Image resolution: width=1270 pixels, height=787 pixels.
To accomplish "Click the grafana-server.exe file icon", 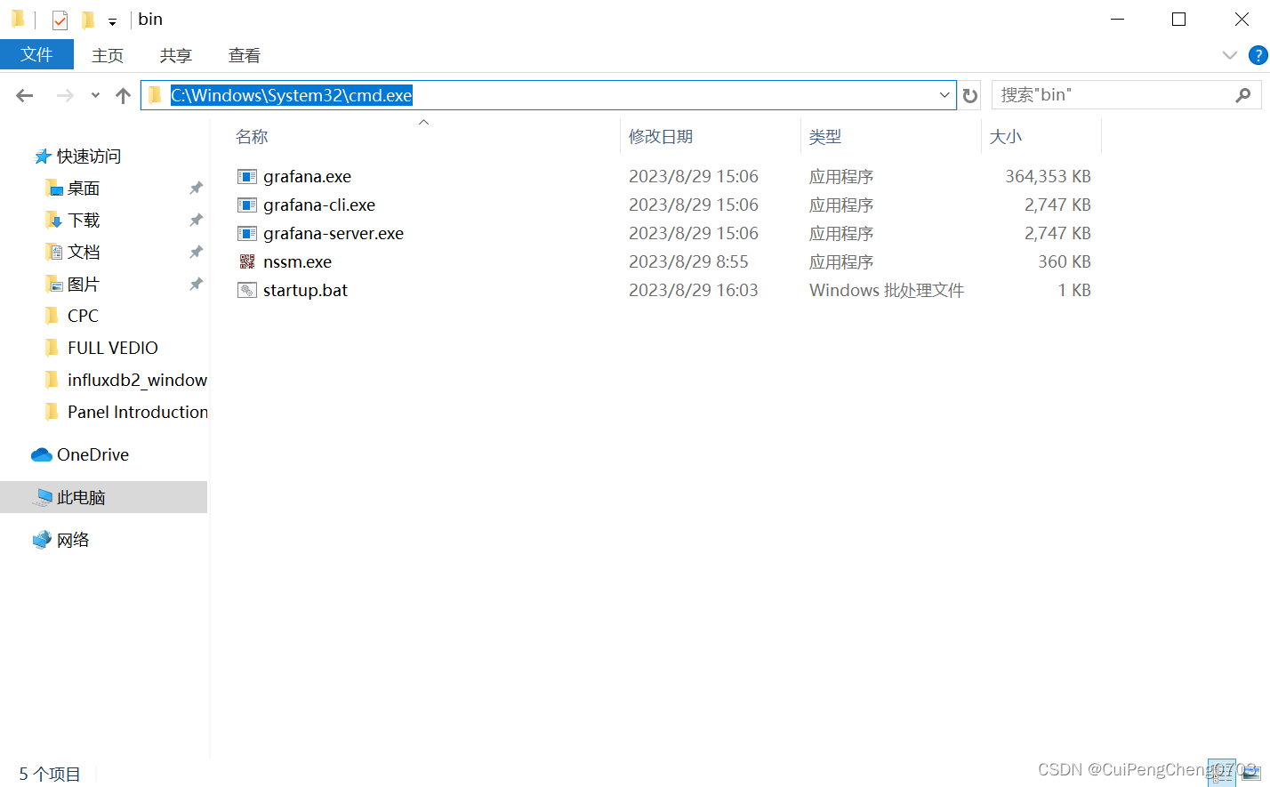I will 247,234.
